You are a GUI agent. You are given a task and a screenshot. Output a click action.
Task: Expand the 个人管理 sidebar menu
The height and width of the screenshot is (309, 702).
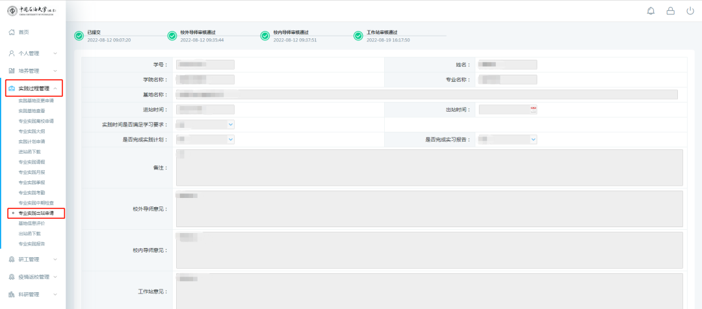[x=32, y=53]
